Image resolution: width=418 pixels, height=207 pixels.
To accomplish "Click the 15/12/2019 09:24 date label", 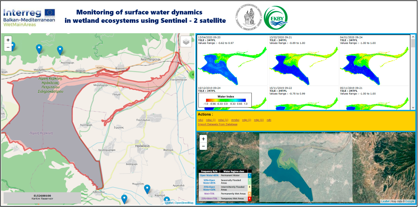I will click(x=210, y=88).
